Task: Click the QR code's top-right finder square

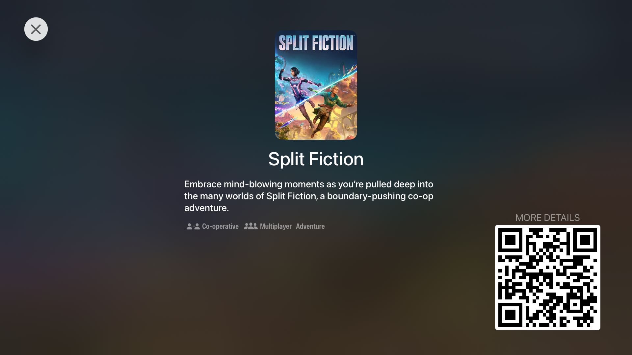Action: (x=585, y=240)
